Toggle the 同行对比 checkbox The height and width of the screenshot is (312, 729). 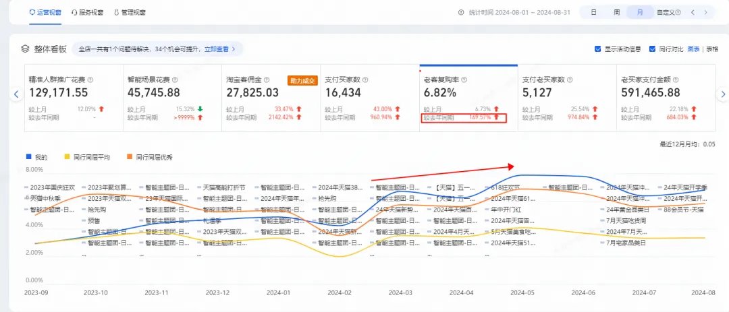652,49
